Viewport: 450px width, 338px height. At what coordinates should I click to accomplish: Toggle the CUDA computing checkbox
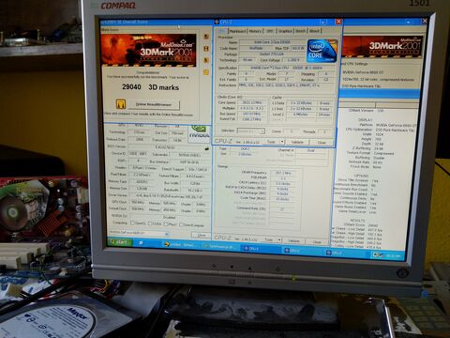pos(150,223)
